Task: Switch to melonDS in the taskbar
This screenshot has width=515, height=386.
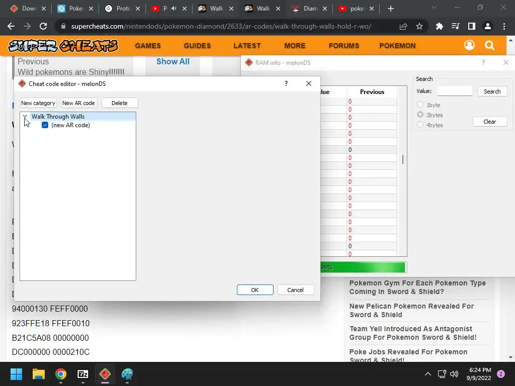Action: [105, 374]
